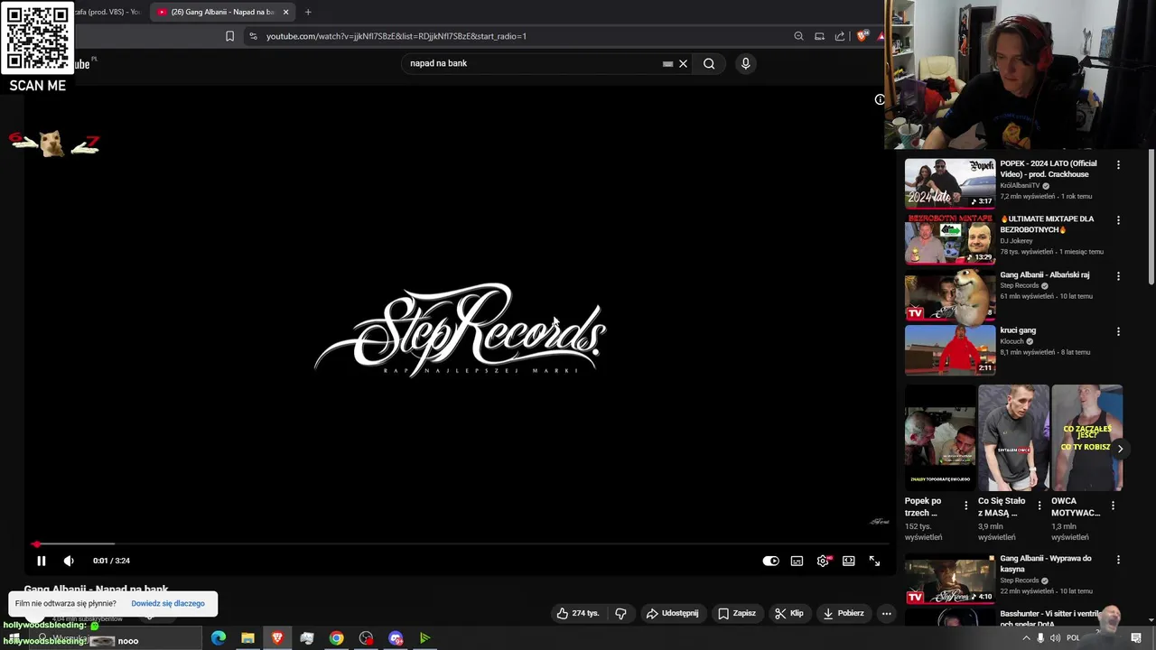Image resolution: width=1156 pixels, height=650 pixels.
Task: Seek on the red video progress bar
Action: coord(459,544)
